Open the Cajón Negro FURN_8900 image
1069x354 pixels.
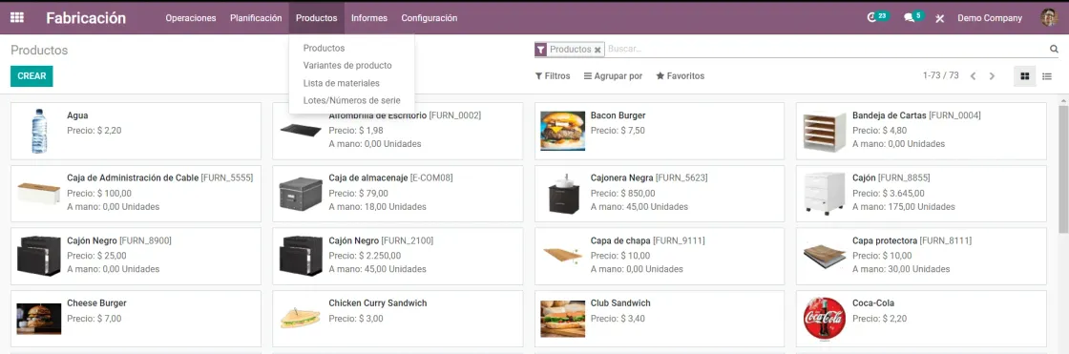point(39,256)
